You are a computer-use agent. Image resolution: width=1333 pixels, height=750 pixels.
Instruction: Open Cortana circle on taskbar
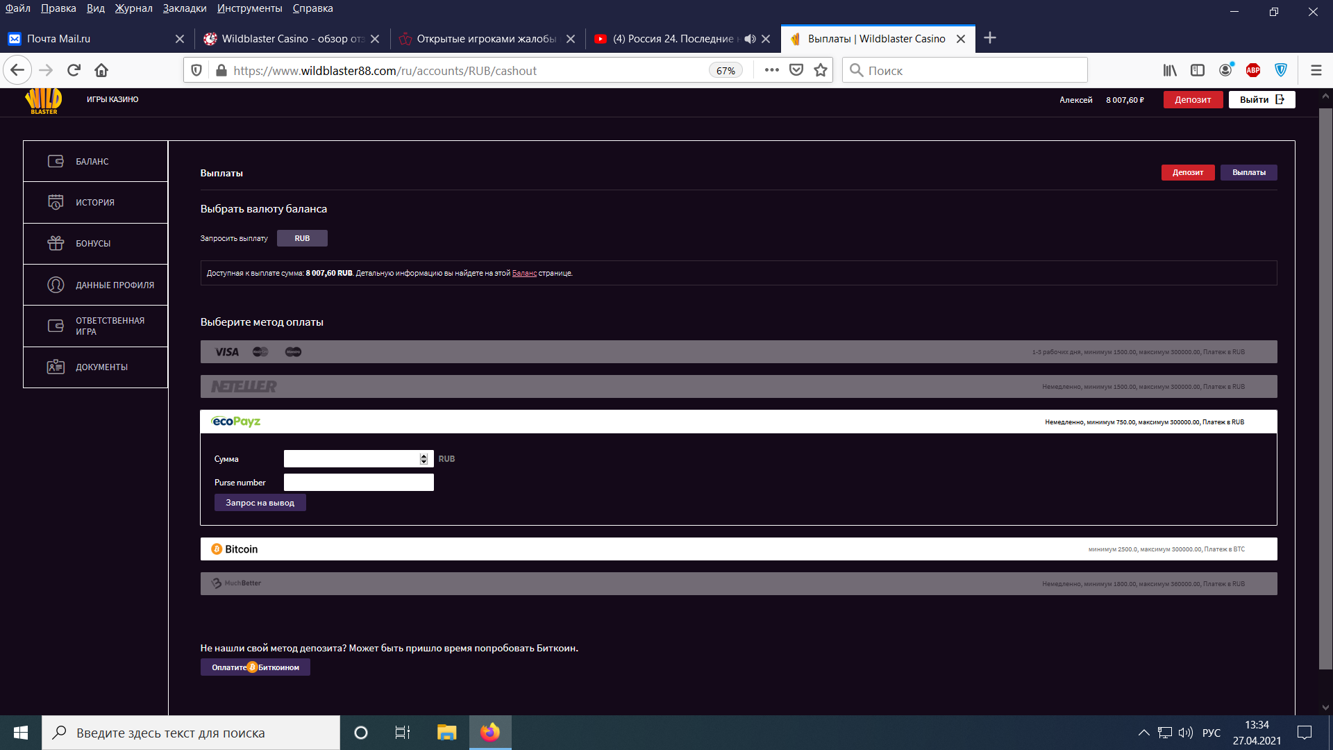(360, 733)
